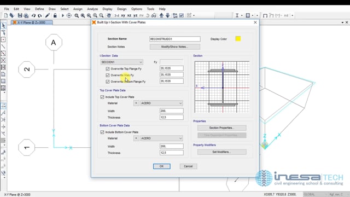This screenshot has width=350, height=197.
Task: Open the Help menu
Action: pos(162,9)
